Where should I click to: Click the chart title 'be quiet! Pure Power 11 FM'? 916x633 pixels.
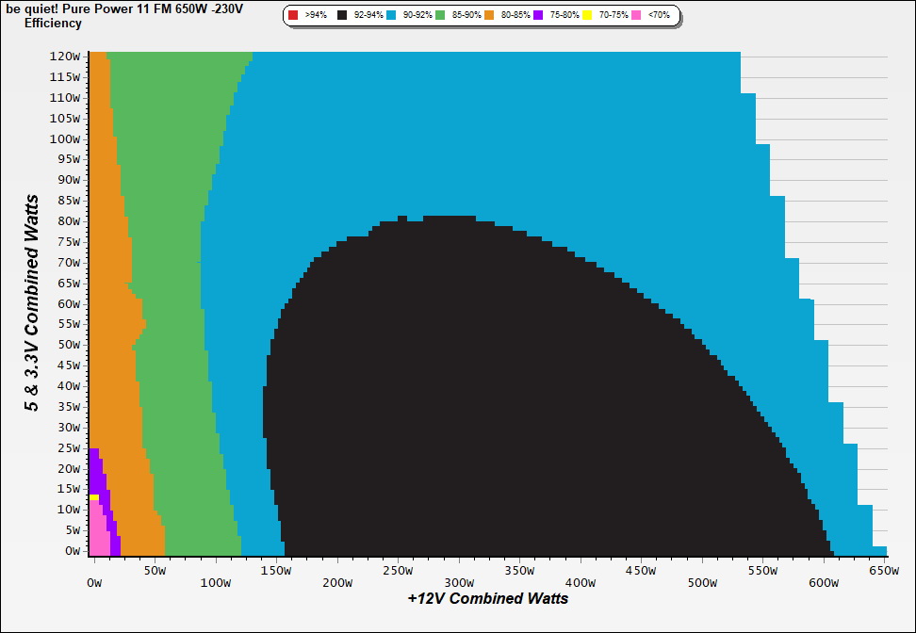pyautogui.click(x=123, y=8)
